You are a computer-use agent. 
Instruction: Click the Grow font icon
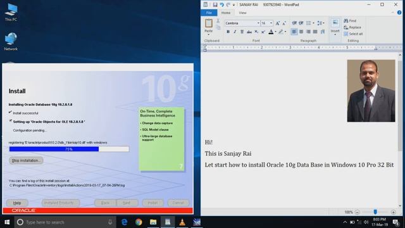tap(277, 23)
